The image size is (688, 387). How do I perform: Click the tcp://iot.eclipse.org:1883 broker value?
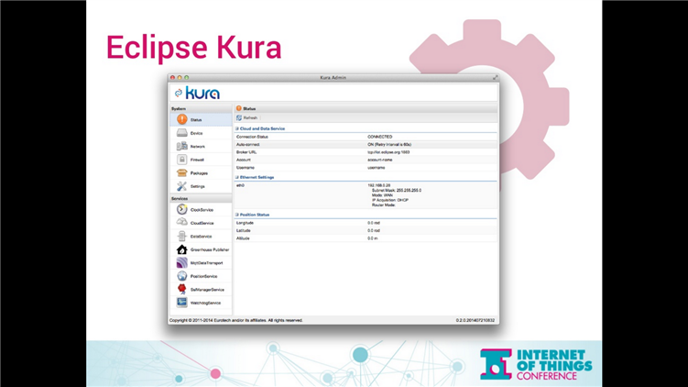pyautogui.click(x=388, y=152)
